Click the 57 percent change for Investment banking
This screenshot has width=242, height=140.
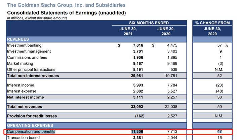219,45
